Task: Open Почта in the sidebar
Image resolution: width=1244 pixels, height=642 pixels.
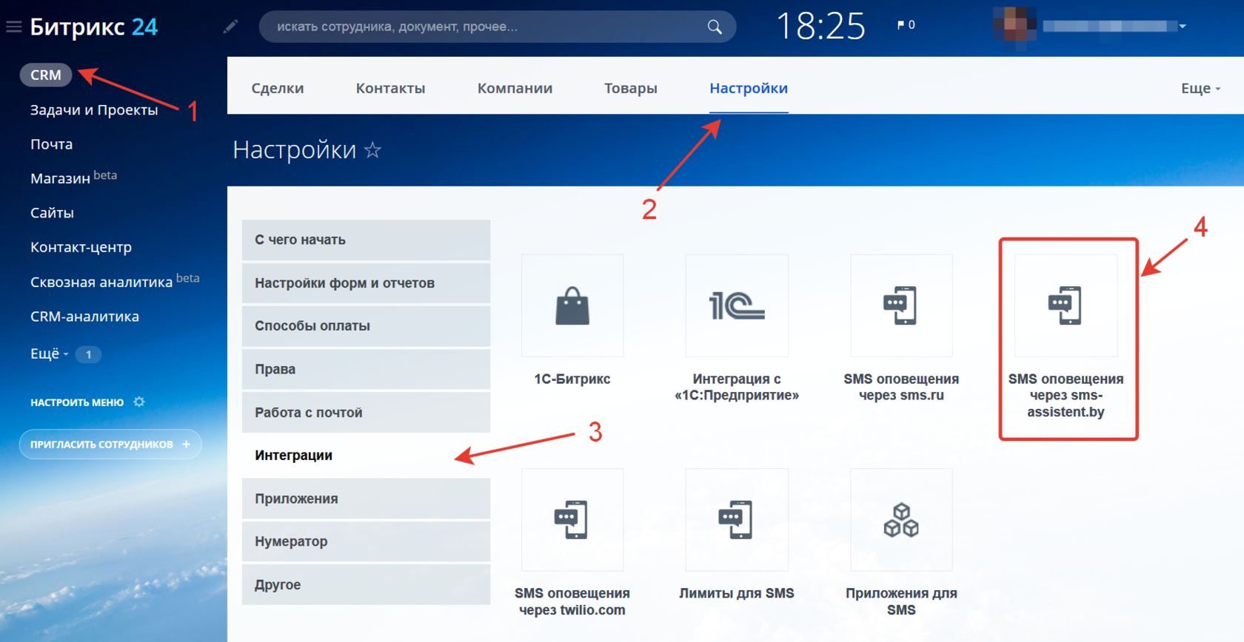Action: pyautogui.click(x=52, y=144)
